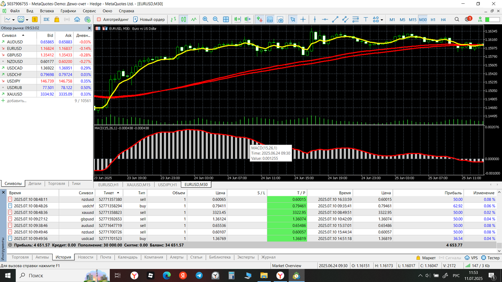
Task: Switch to the M15 timeframe
Action: [413, 20]
